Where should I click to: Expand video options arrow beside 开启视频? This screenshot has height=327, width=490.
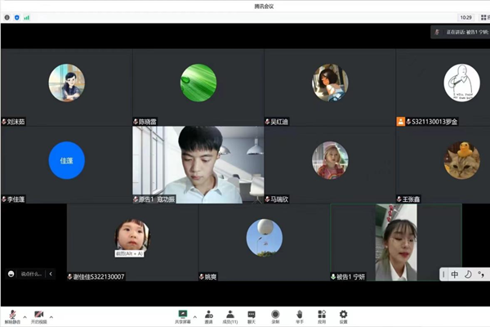pyautogui.click(x=52, y=316)
